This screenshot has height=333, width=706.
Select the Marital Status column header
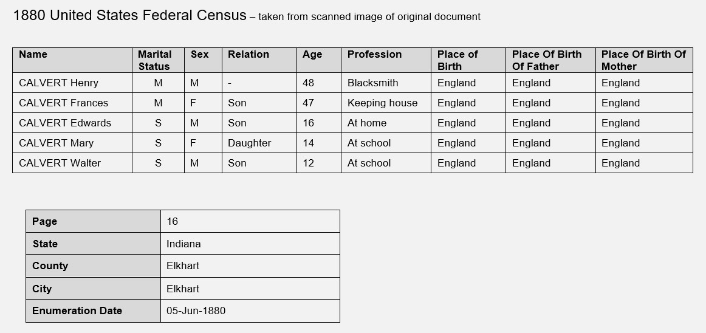tap(158, 60)
